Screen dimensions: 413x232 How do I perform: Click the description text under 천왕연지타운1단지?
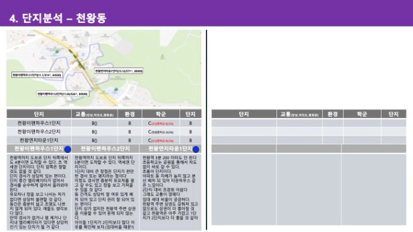tap(170, 187)
